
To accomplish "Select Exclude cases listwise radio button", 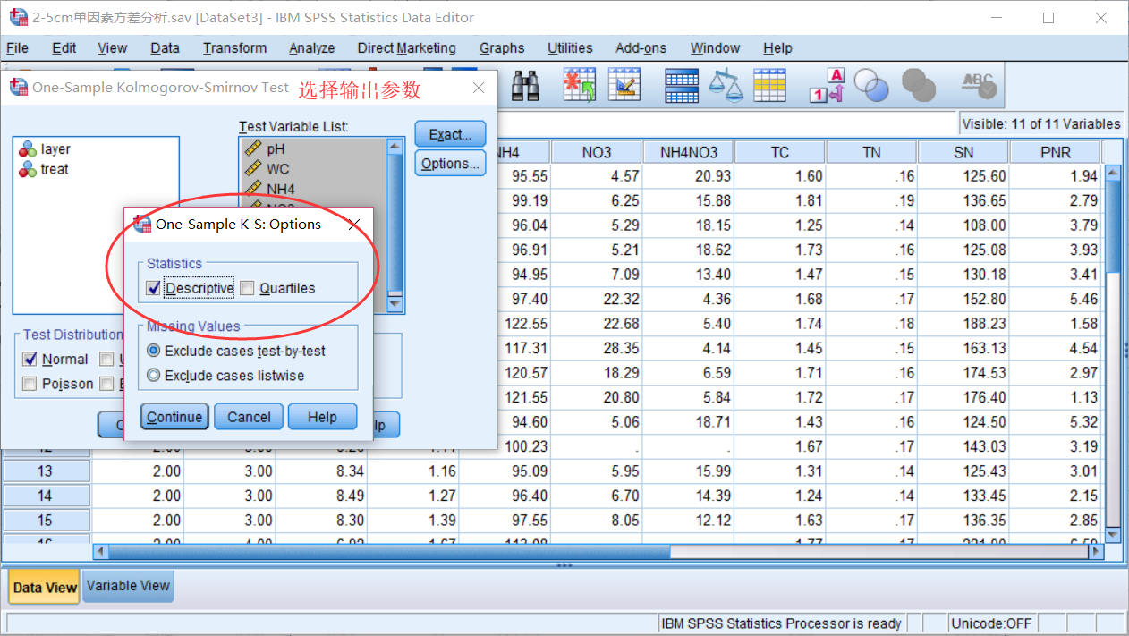I will [x=154, y=376].
